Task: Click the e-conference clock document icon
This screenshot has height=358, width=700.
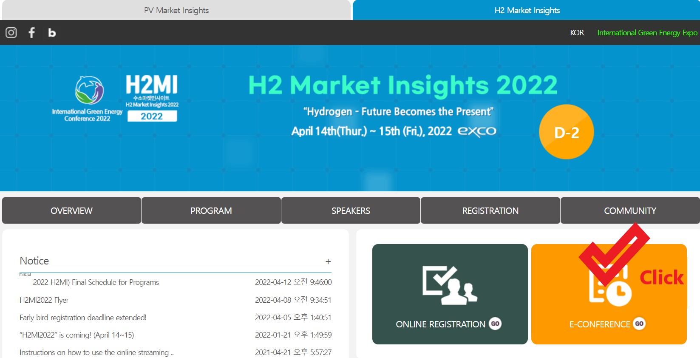Action: (x=610, y=285)
